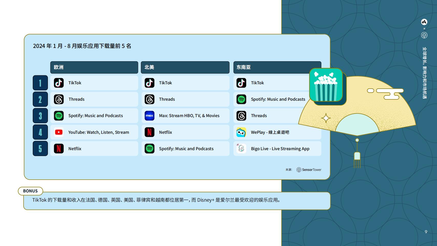The image size is (437, 246).
Task: Click the YouTube icon in the 欧洲 column
Action: 59,132
